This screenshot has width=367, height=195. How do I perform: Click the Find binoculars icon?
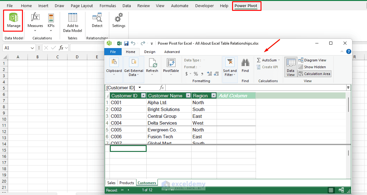tap(245, 63)
